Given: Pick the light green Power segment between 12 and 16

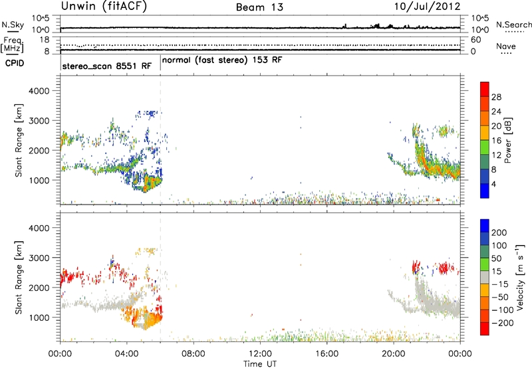Looking at the screenshot, I should pyautogui.click(x=485, y=147).
